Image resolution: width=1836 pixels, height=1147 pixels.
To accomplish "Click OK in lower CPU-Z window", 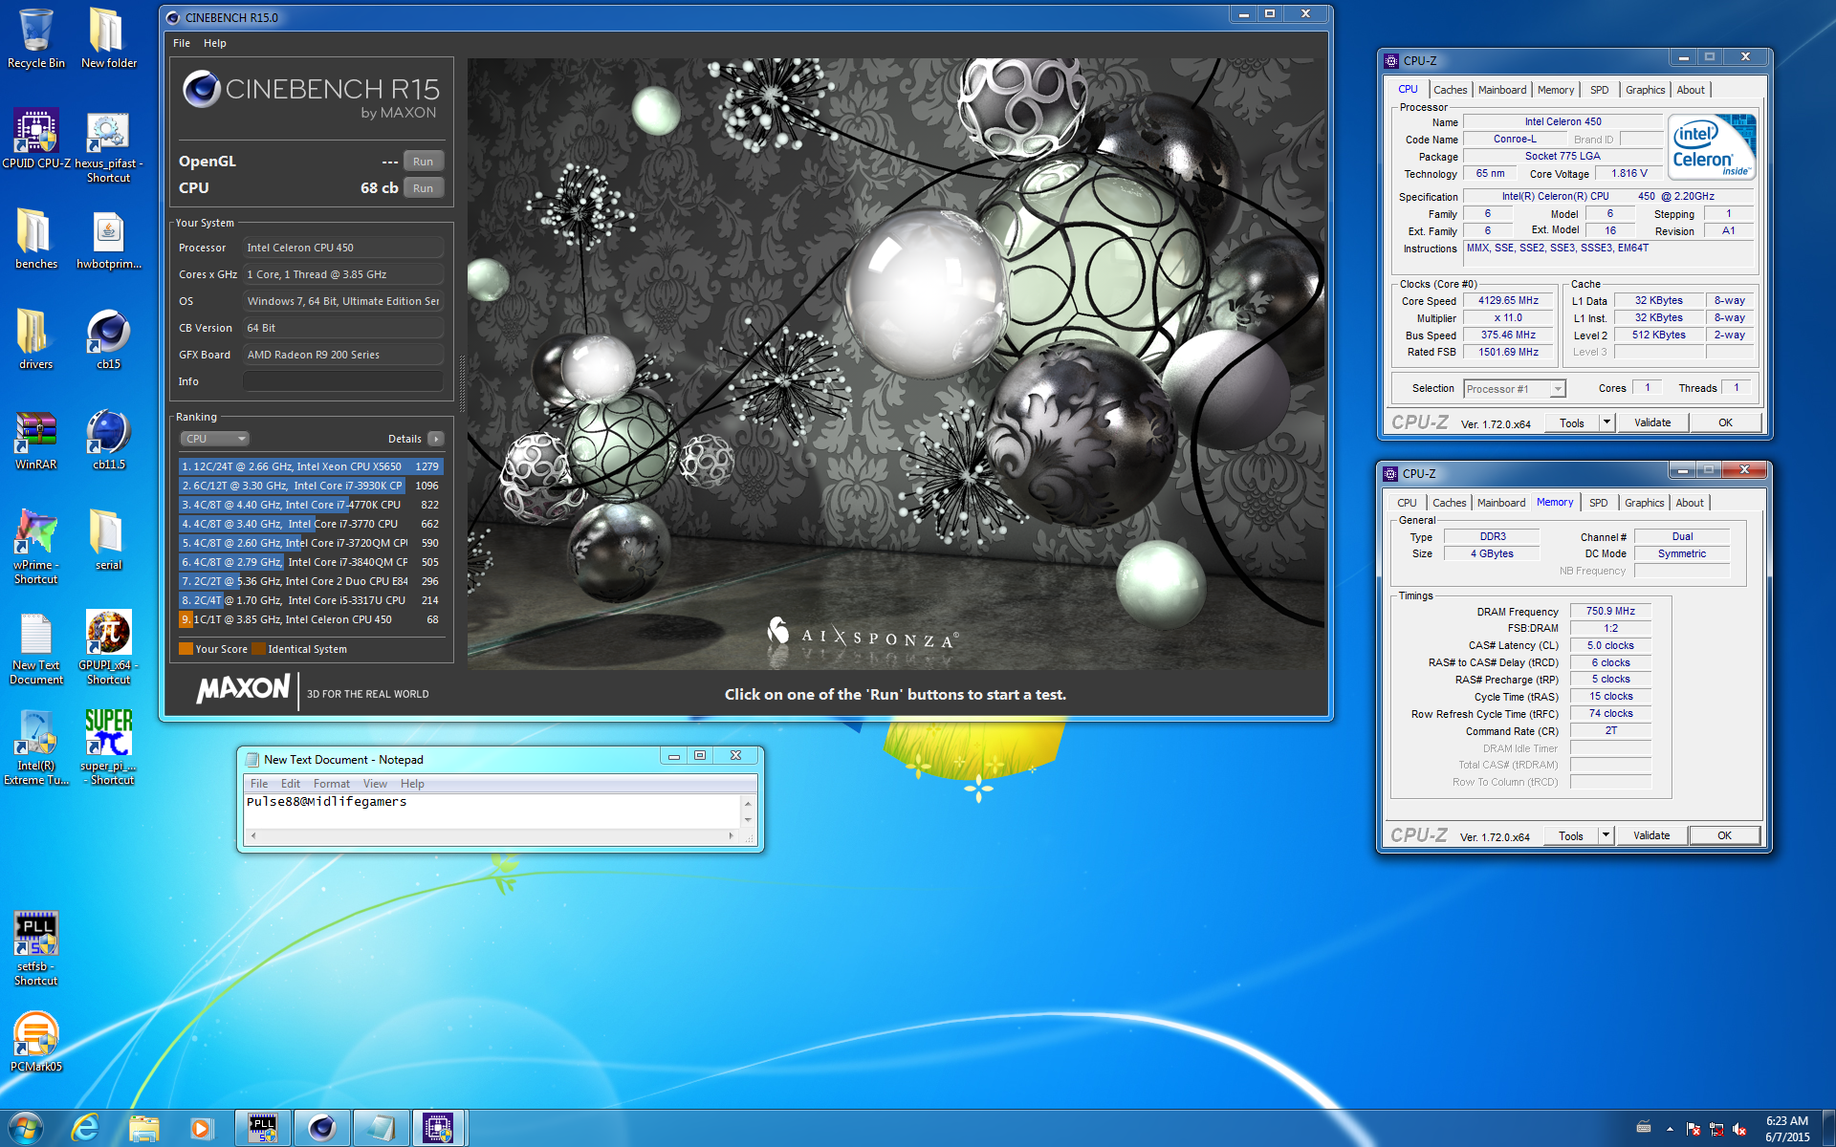I will (1724, 835).
